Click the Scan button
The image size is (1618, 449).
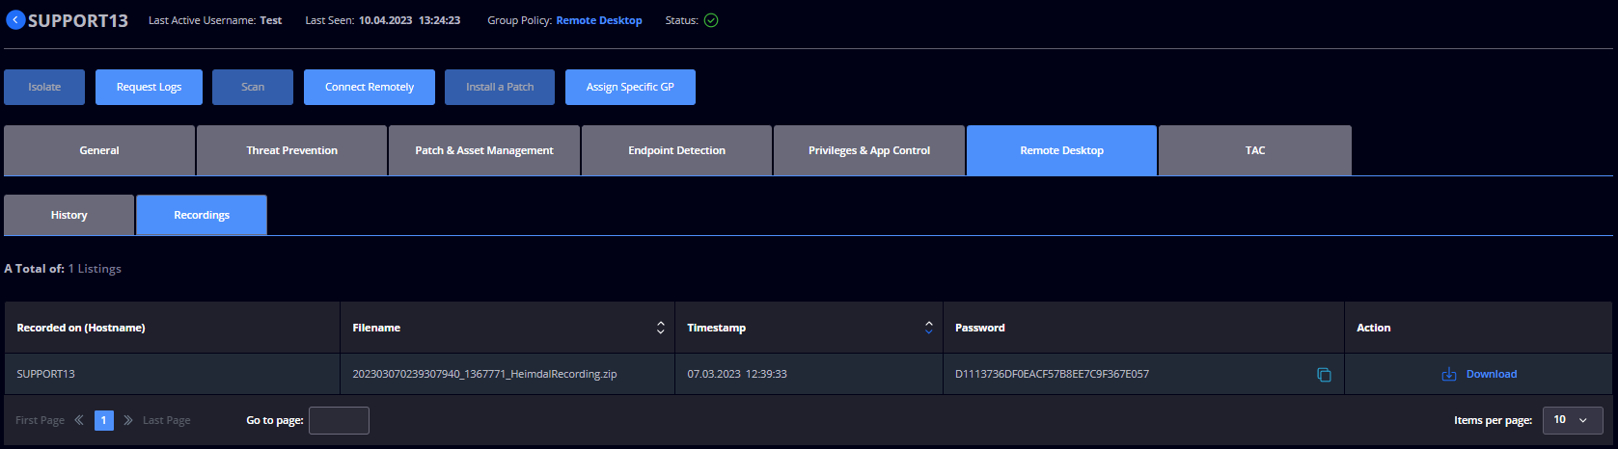[253, 87]
